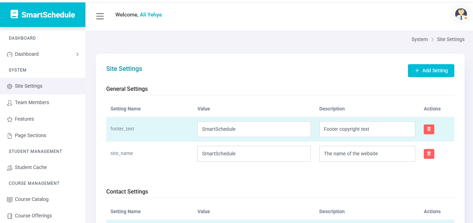473x223 pixels.
Task: Click the Features star icon
Action: (10, 120)
